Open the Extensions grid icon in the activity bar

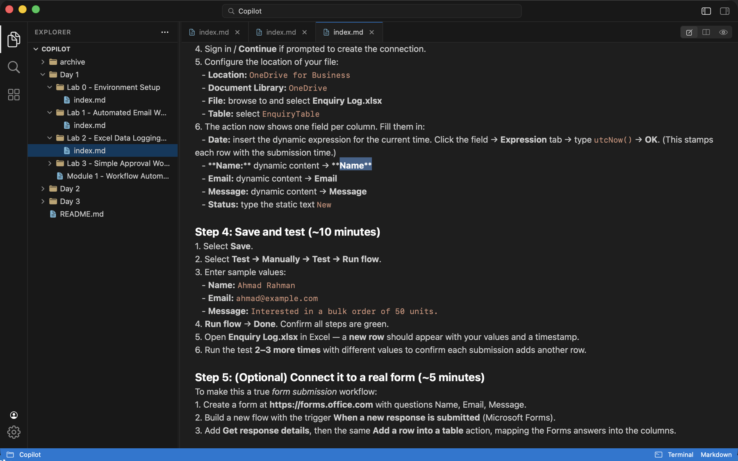click(x=14, y=95)
